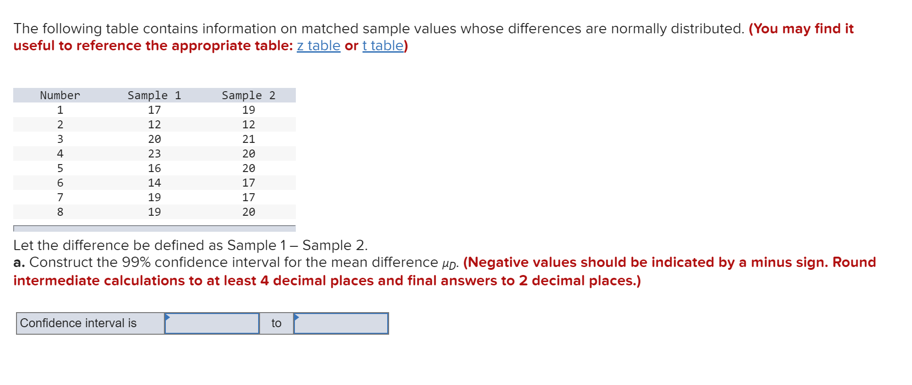Select Sample 1 value 17 in row 1

point(155,110)
